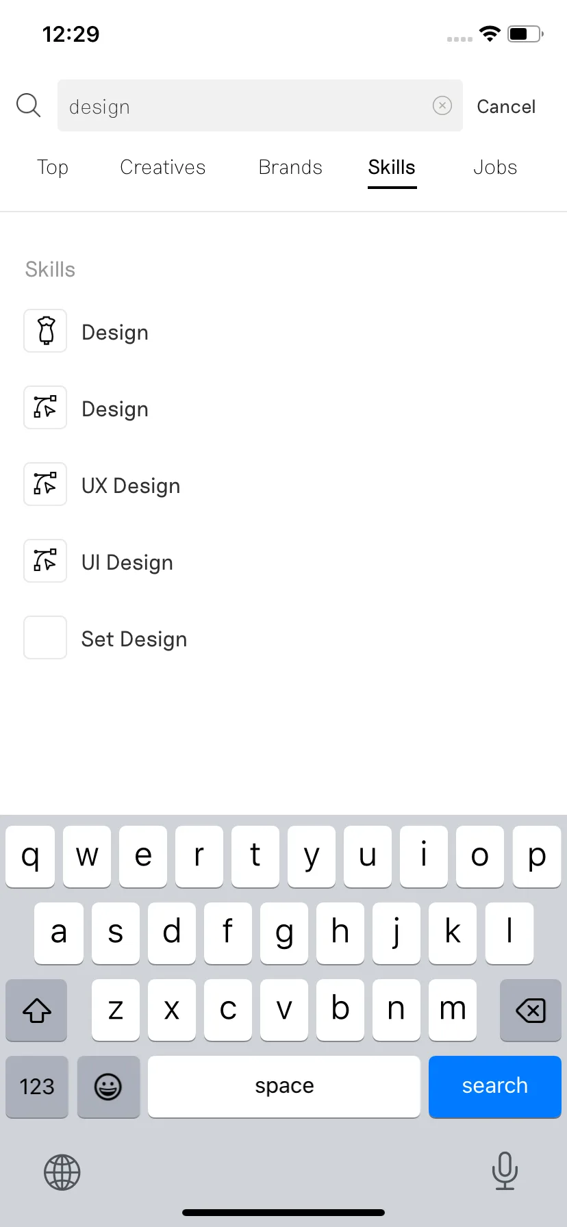The image size is (567, 1227).
Task: Tap the backspace delete key
Action: pos(531,1010)
